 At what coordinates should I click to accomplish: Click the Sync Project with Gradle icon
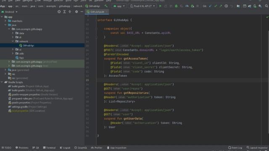pyautogui.click(x=250, y=6)
